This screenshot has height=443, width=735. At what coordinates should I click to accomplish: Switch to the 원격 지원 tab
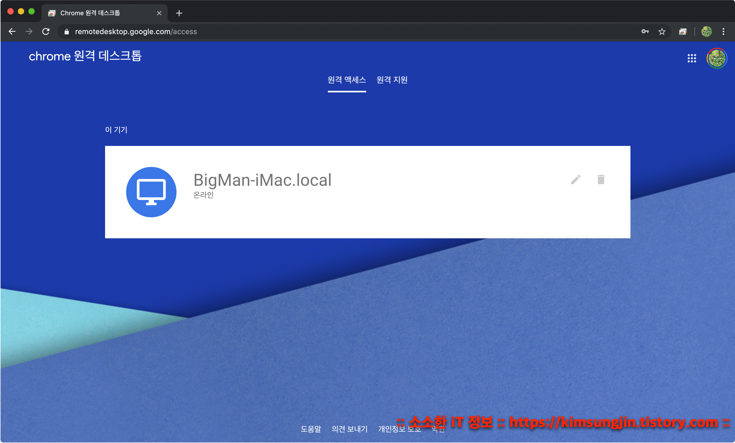tap(392, 80)
